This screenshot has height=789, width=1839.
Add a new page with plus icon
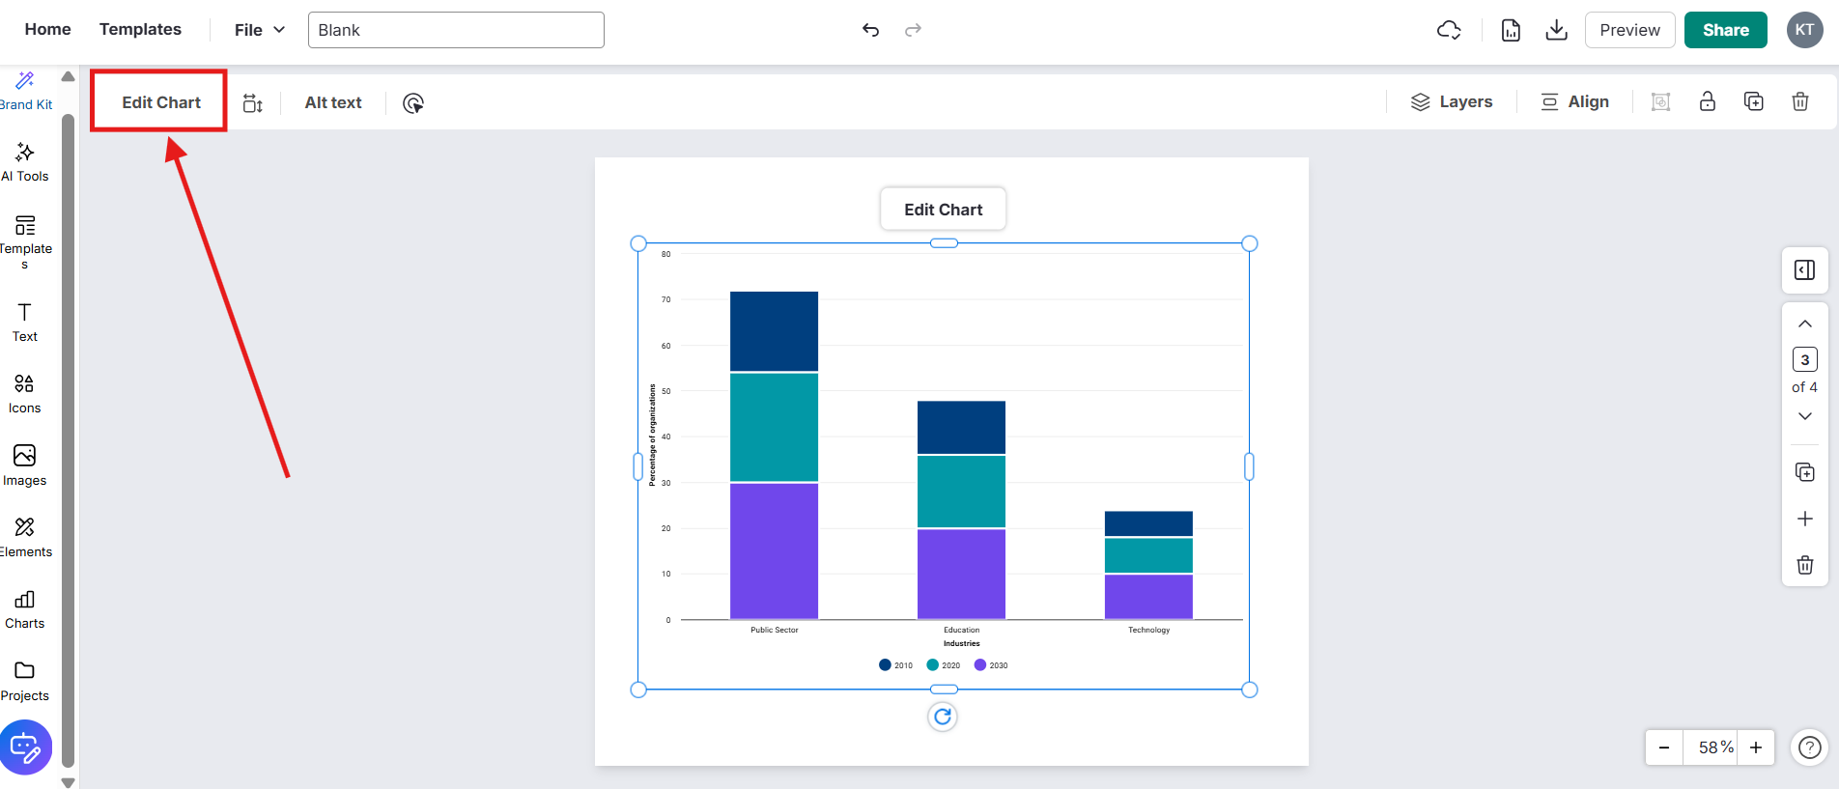point(1804,520)
